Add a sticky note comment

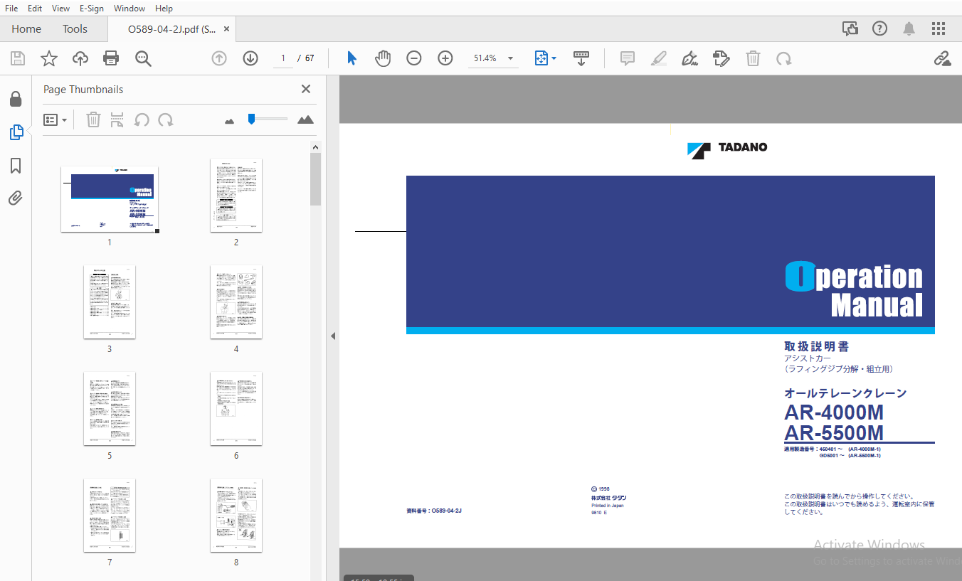point(628,58)
